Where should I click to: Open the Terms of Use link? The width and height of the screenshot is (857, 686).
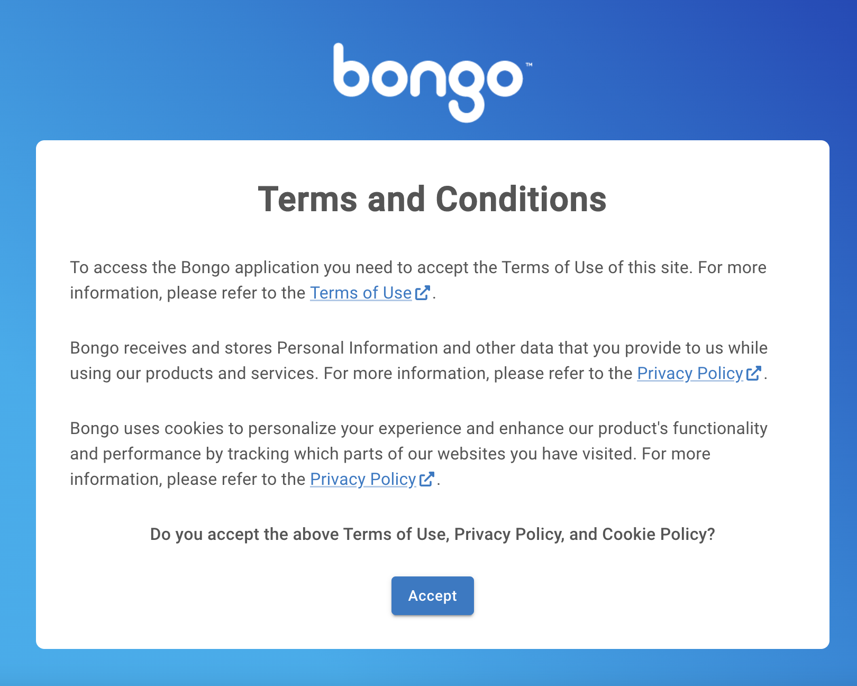point(361,293)
